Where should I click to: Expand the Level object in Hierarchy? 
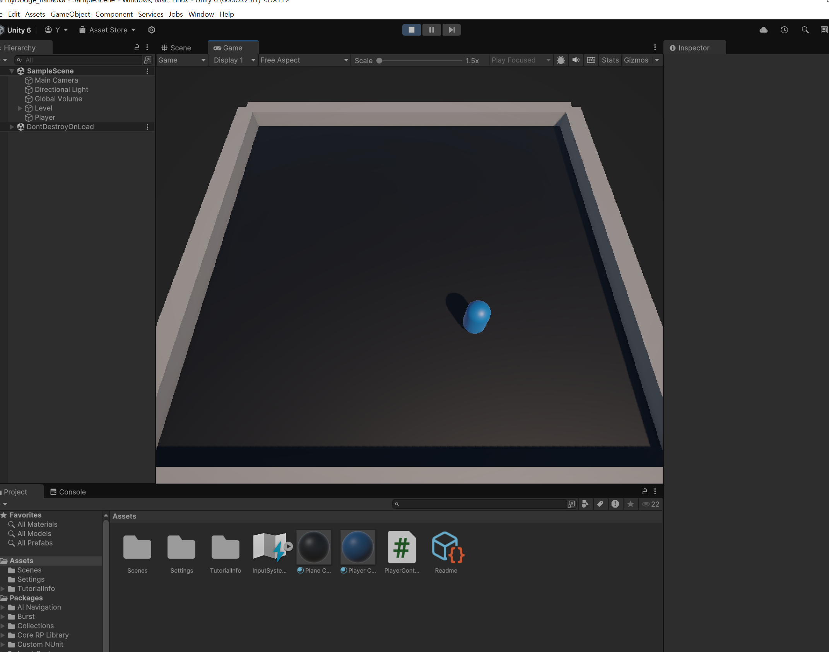[20, 108]
